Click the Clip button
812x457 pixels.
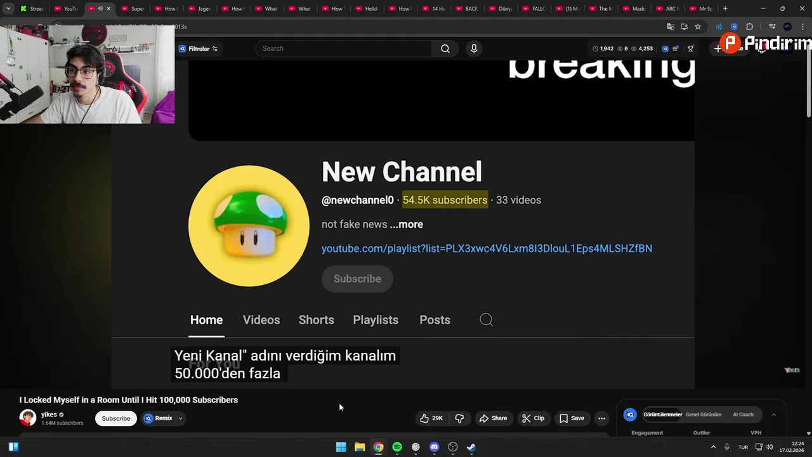coord(533,418)
